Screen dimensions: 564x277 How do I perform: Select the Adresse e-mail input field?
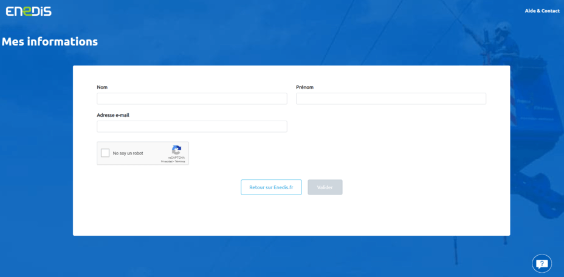(x=191, y=127)
